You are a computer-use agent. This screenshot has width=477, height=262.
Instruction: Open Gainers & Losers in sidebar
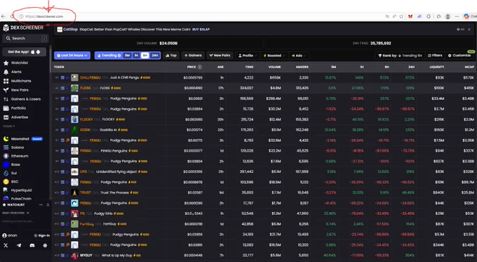pyautogui.click(x=22, y=99)
